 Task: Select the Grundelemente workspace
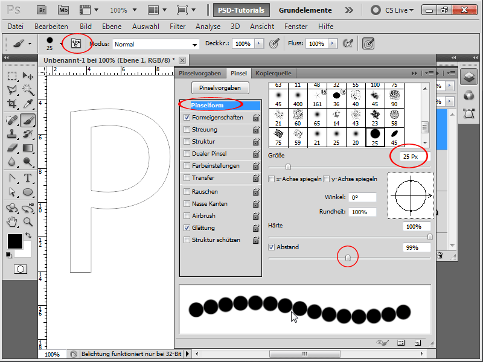click(x=305, y=10)
